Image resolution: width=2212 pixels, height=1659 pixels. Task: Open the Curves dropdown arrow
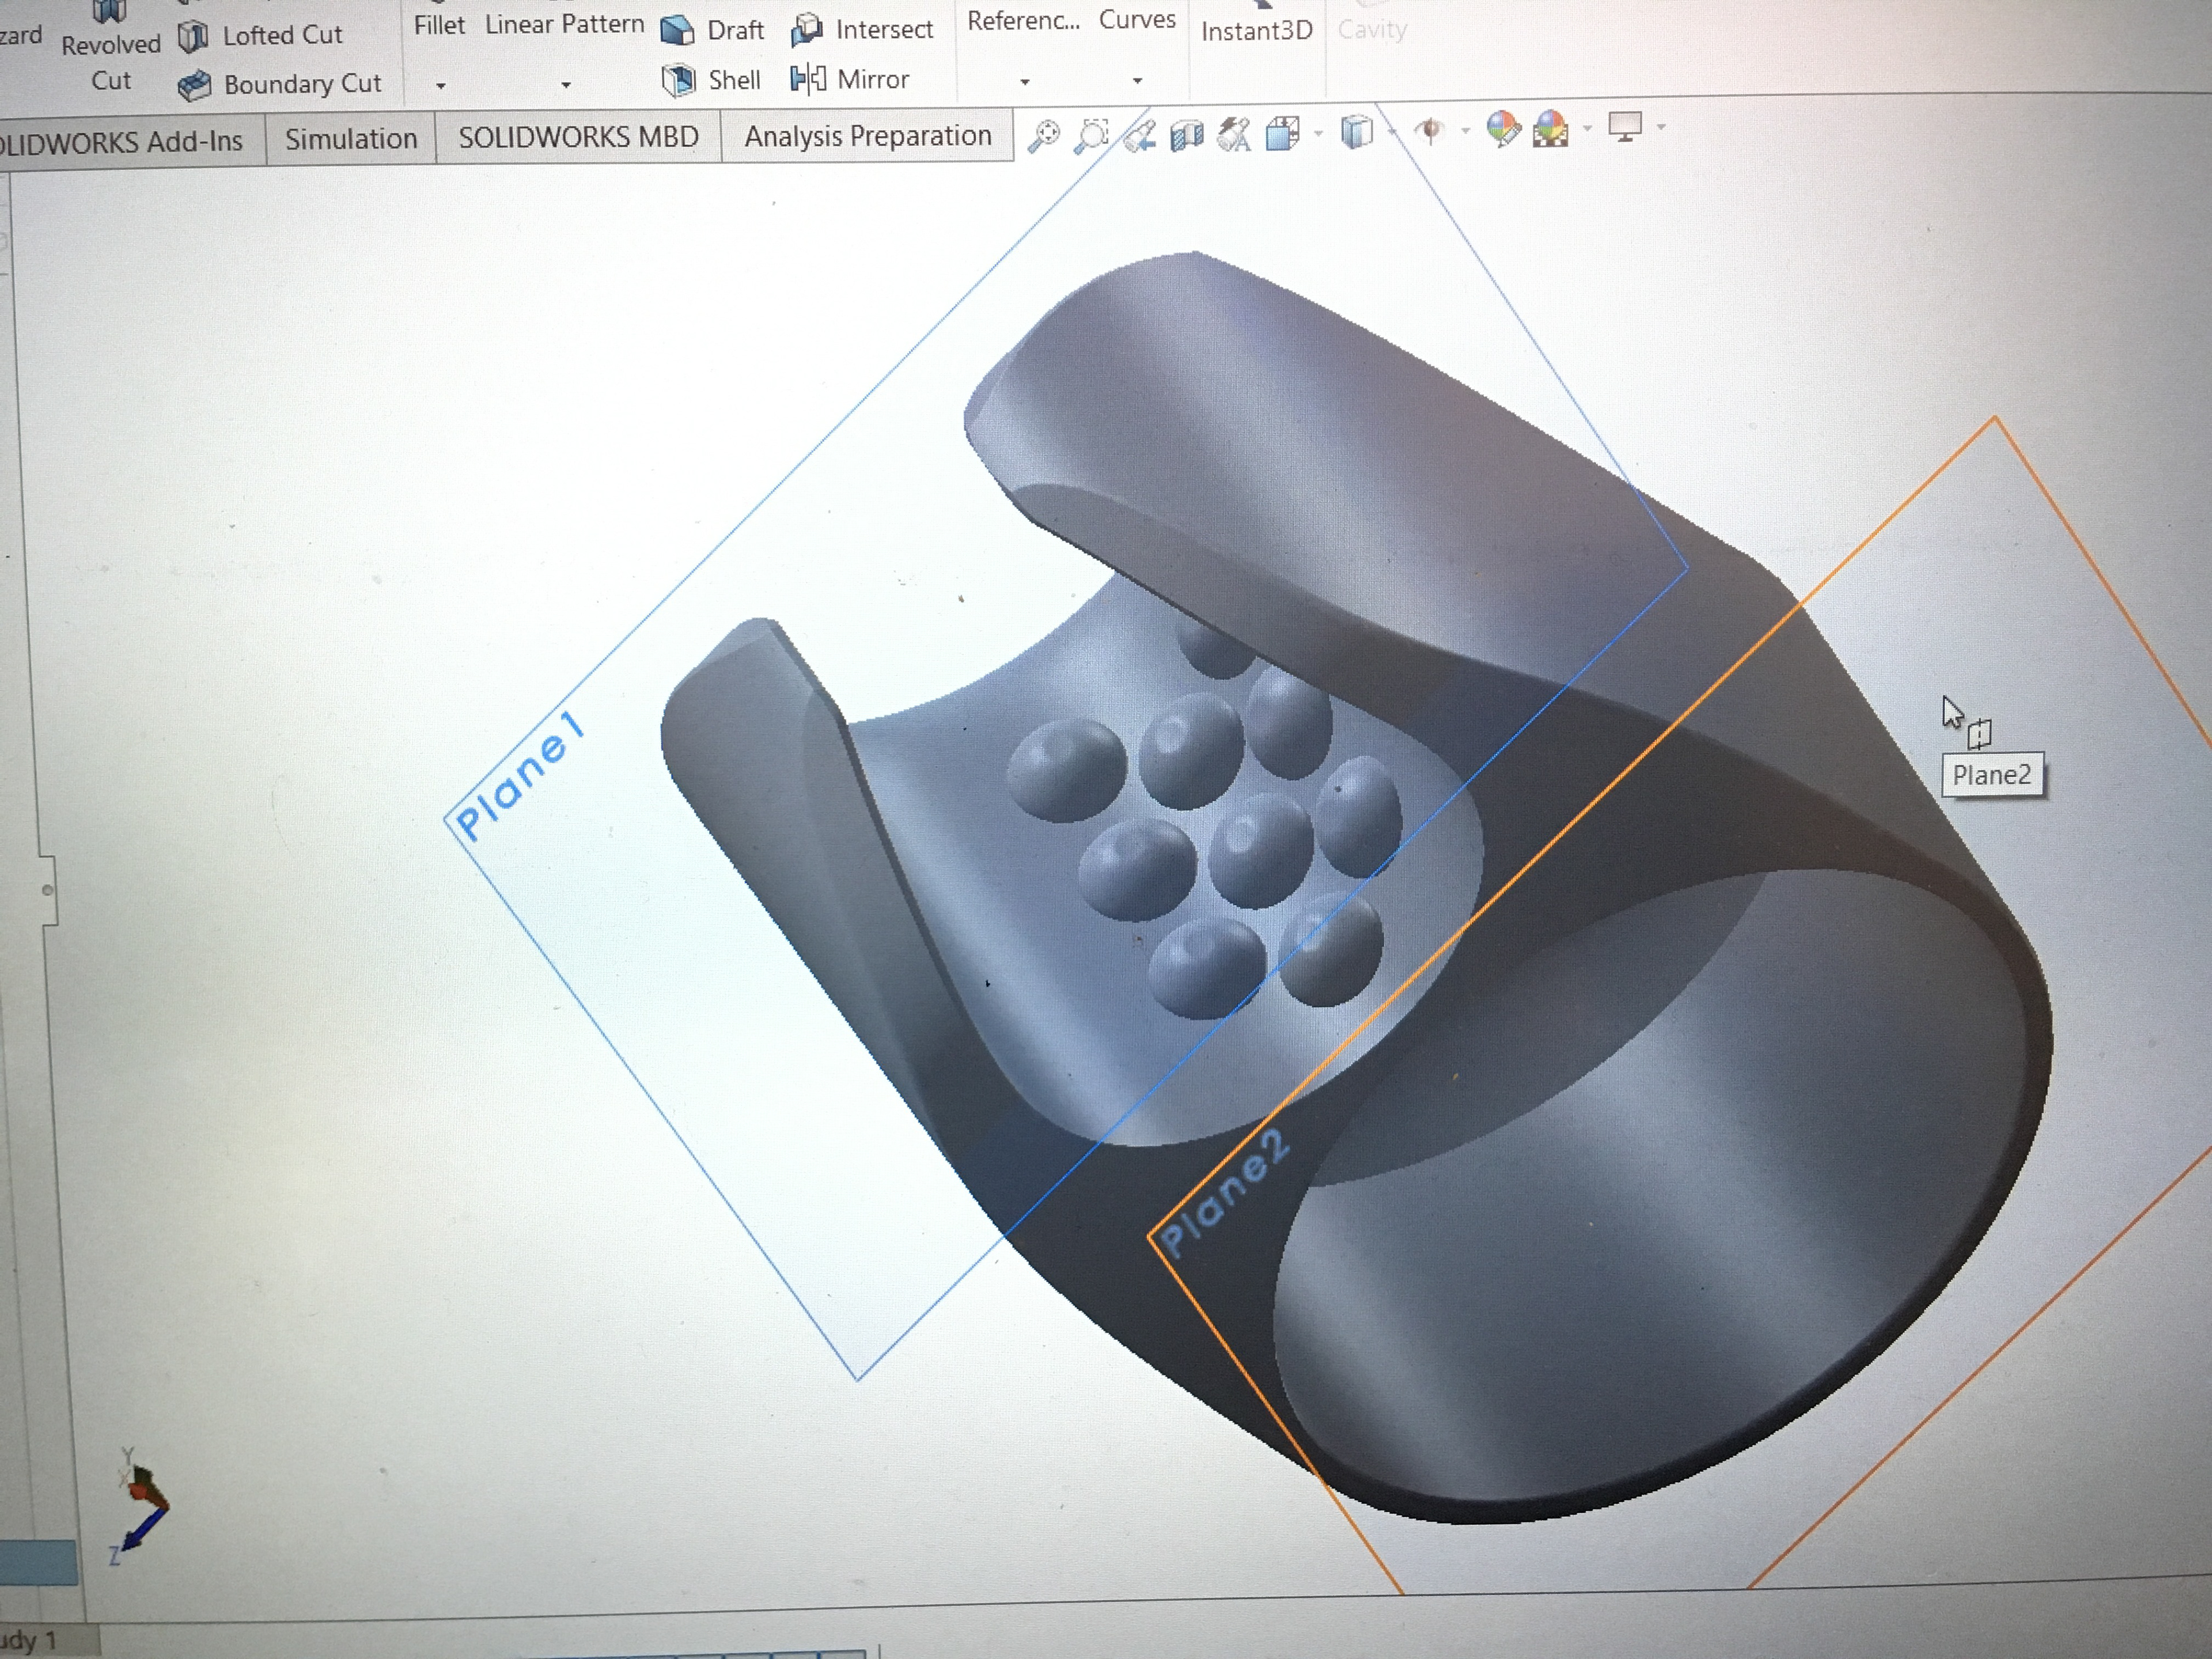[1137, 81]
